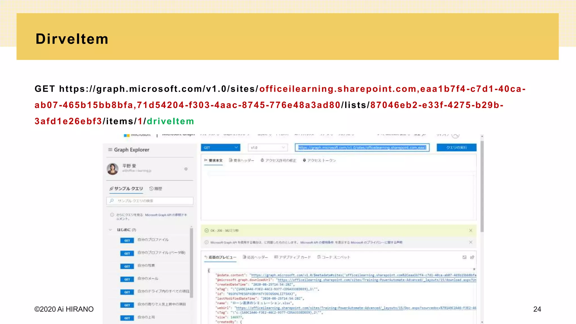Screen dimensions: 576x324
Task: Open the Microsoft Graph API reference documentation link
Action: tap(166, 215)
